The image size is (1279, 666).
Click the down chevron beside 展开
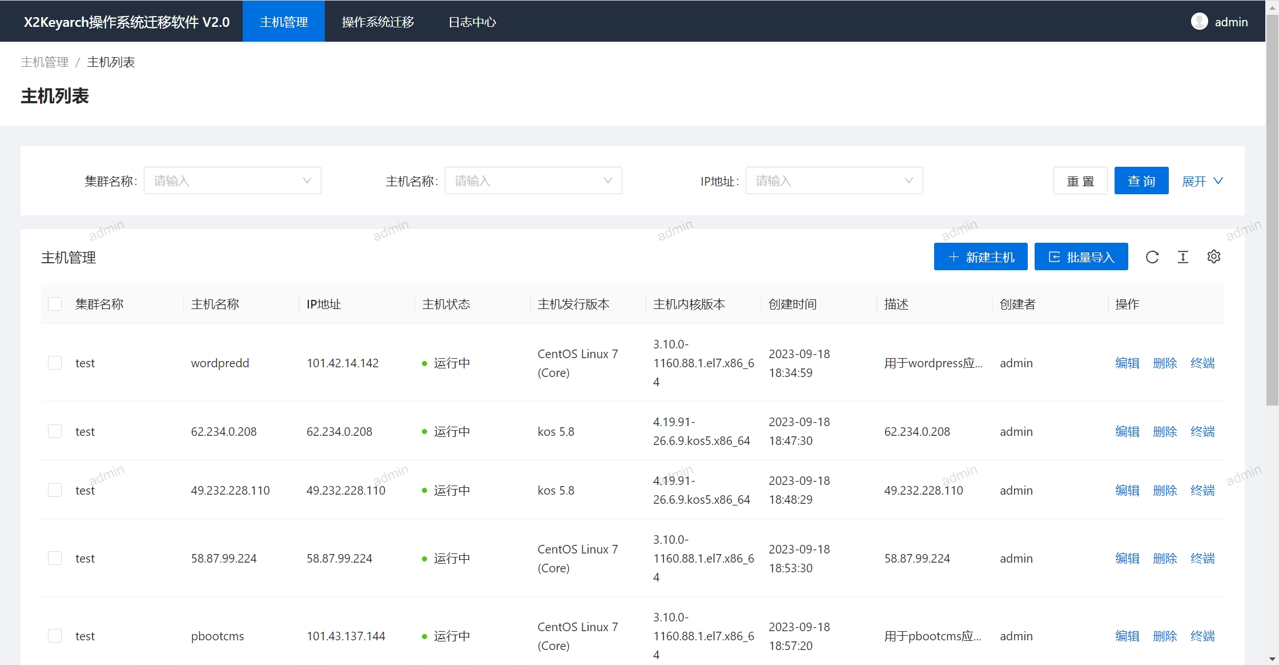1218,181
